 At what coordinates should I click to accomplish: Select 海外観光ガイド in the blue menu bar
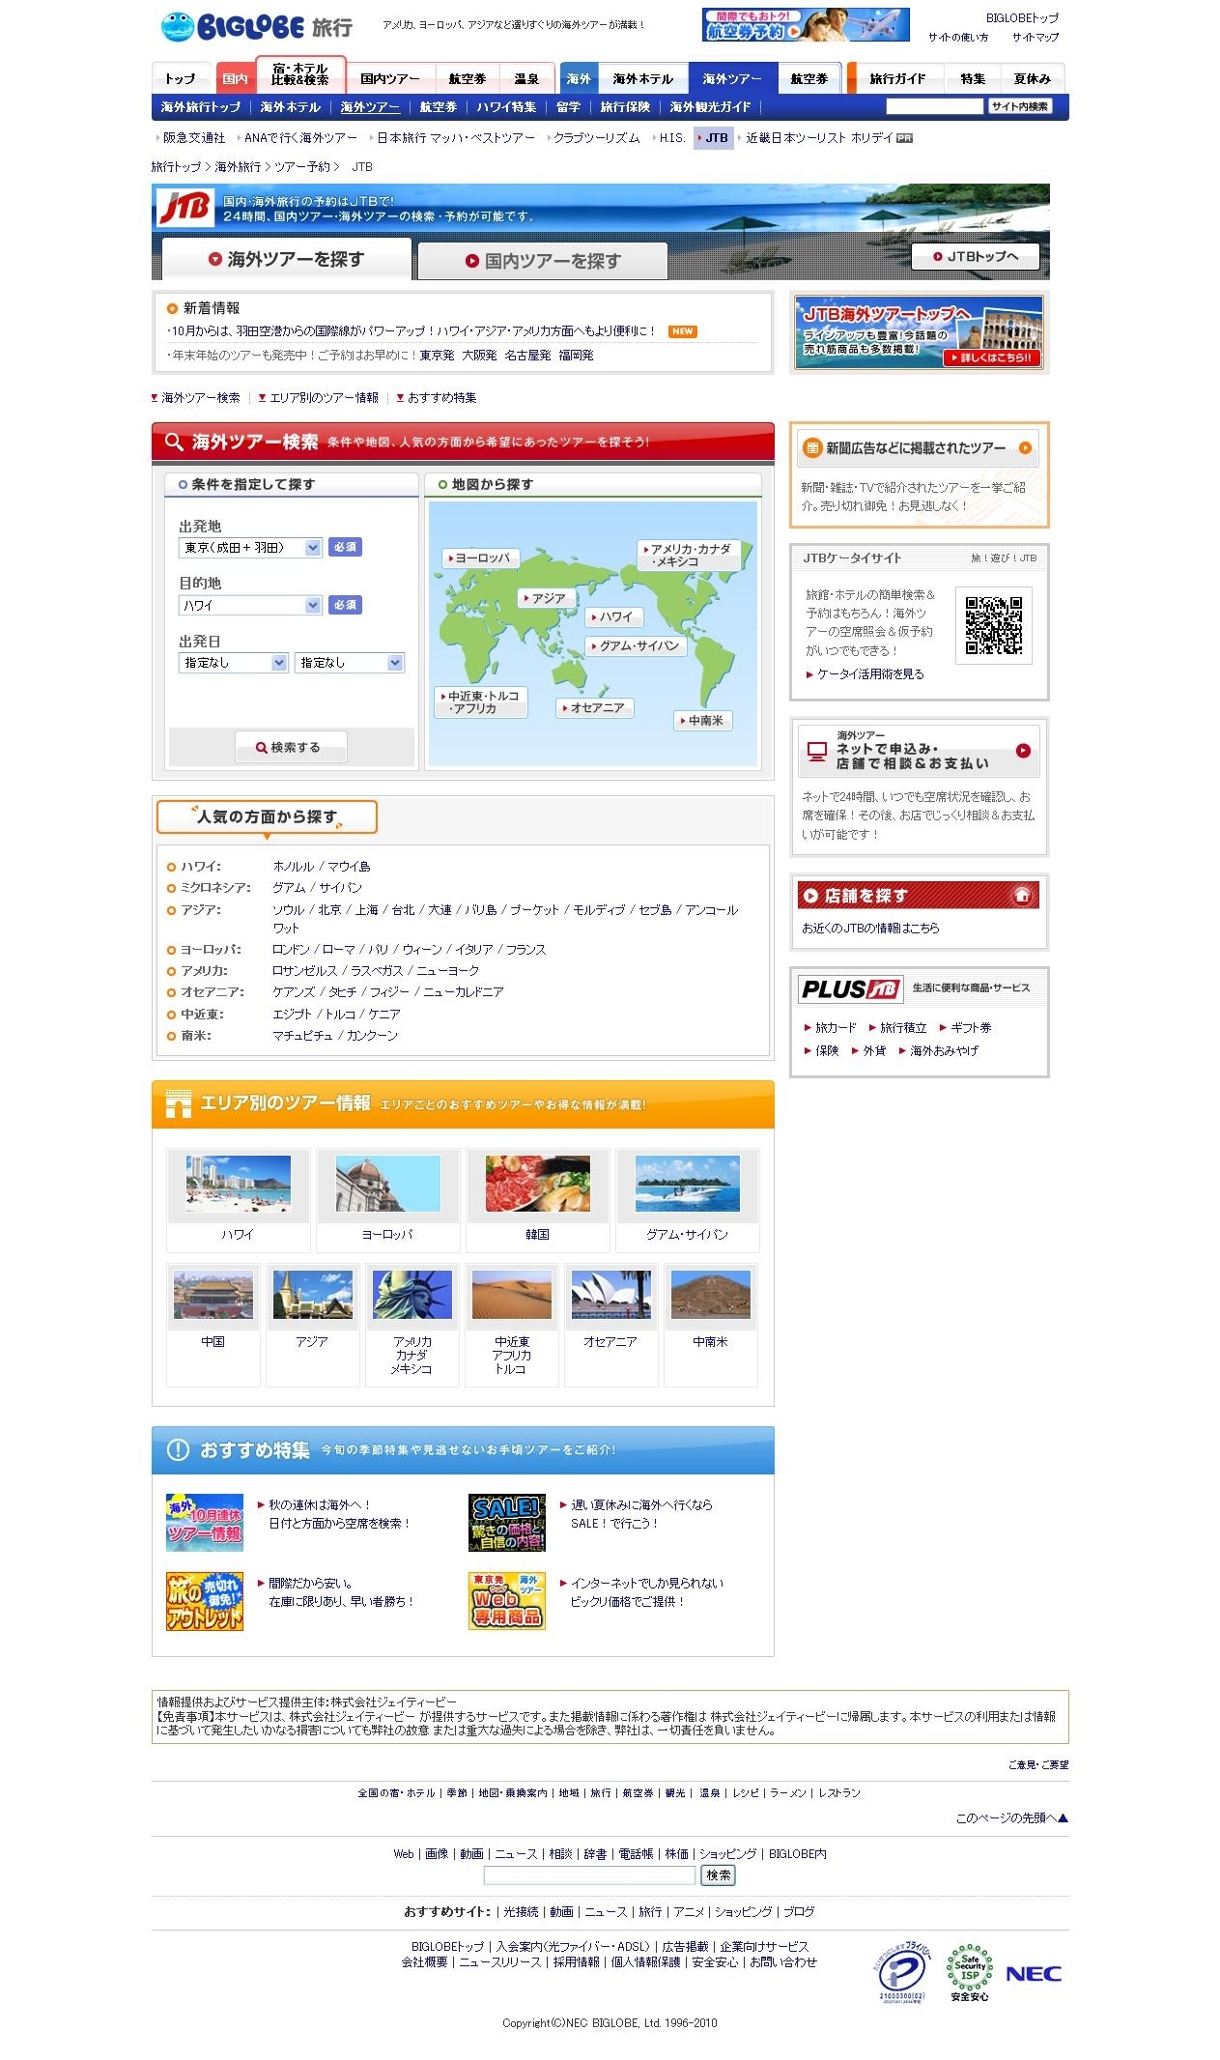pyautogui.click(x=710, y=107)
